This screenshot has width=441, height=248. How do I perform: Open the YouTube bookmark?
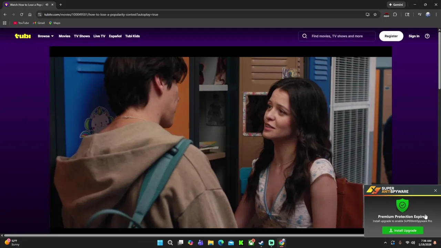[x=21, y=23]
